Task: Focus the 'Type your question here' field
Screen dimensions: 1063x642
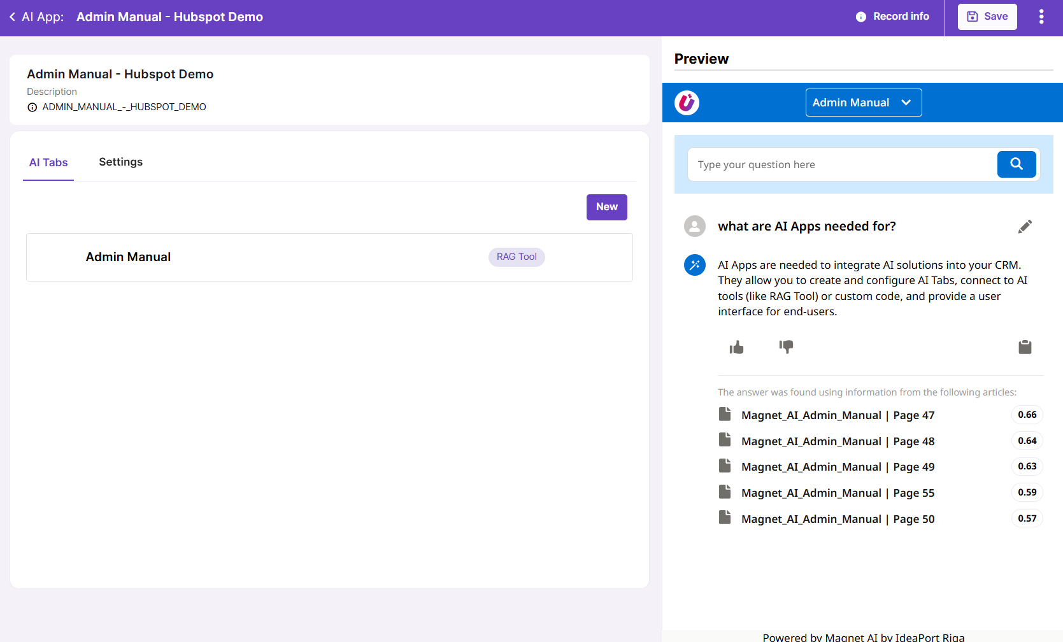Action: (x=841, y=165)
